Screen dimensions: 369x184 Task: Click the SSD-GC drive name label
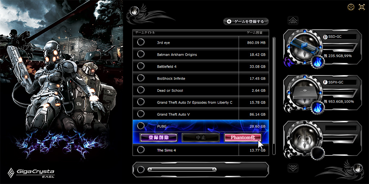click(x=335, y=37)
